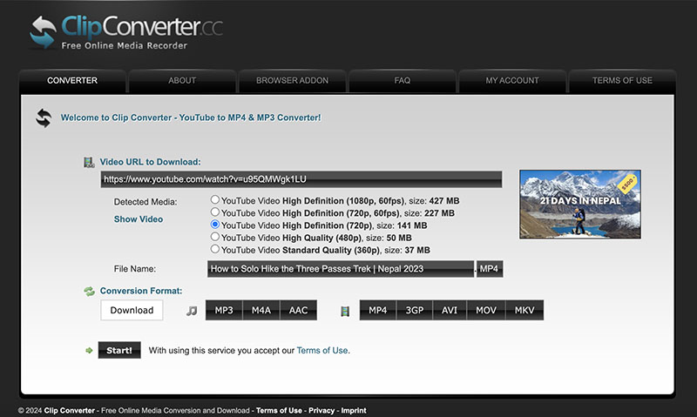Click the File Name input field
The height and width of the screenshot is (417, 697).
(341, 269)
